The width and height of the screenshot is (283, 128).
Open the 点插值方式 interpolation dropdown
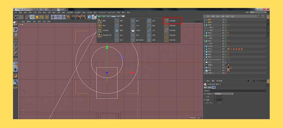224,94
